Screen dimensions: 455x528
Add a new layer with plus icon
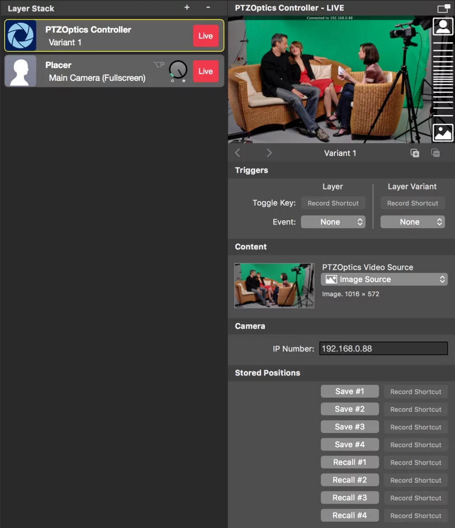tap(187, 7)
